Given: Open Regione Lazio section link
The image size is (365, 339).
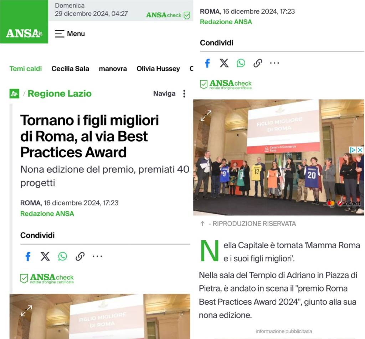Looking at the screenshot, I should [60, 93].
